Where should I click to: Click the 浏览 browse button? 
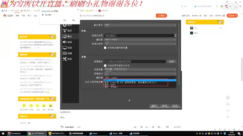[171, 61]
